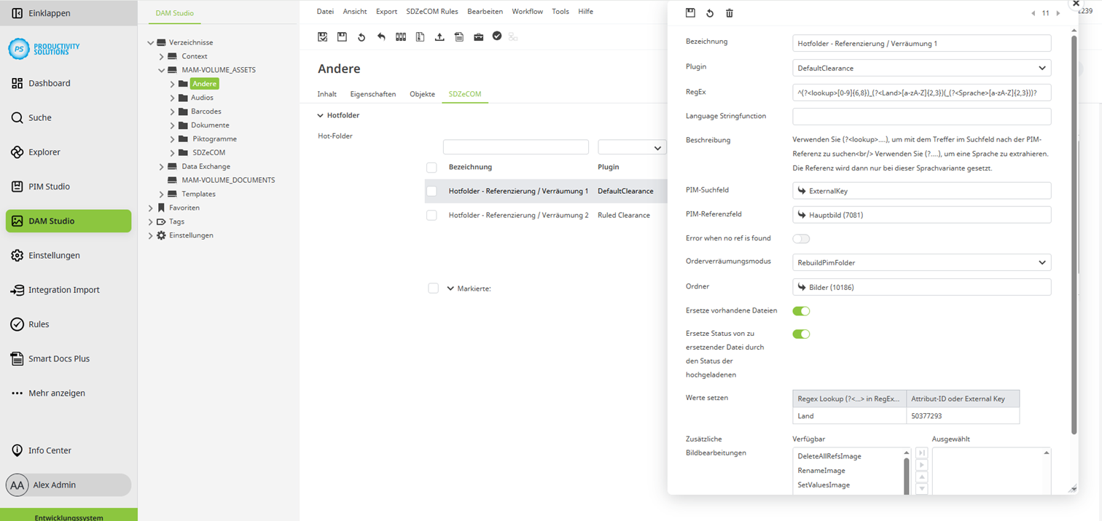
Task: Open the Plugin dropdown showing DefaultClearance
Action: pyautogui.click(x=921, y=68)
